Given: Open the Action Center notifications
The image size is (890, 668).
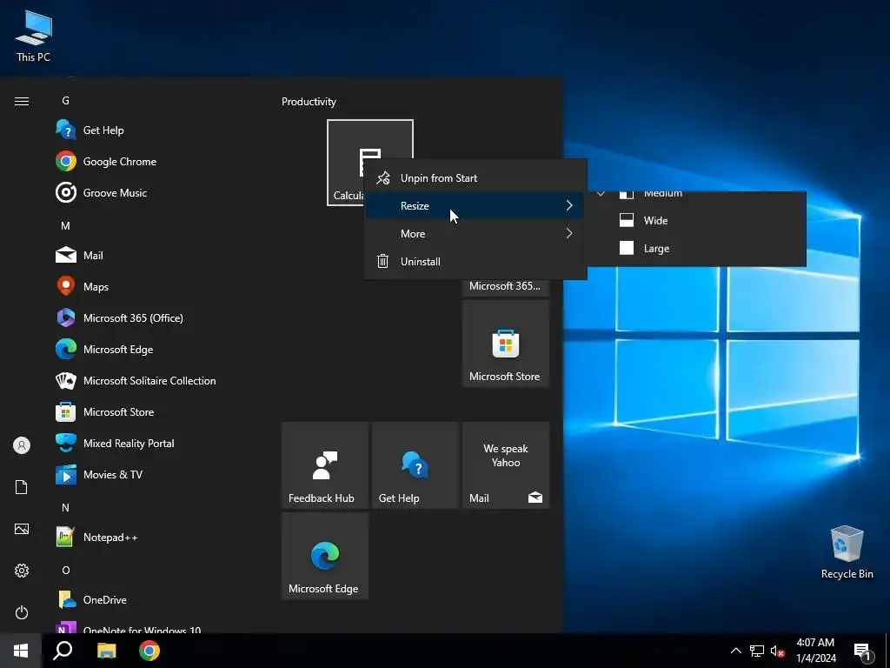Looking at the screenshot, I should point(861,651).
